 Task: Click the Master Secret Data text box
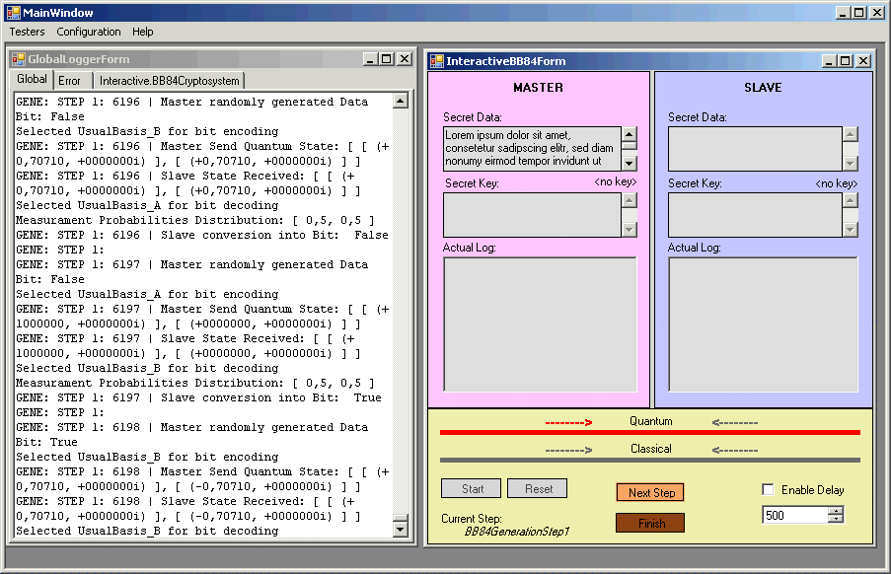[532, 148]
